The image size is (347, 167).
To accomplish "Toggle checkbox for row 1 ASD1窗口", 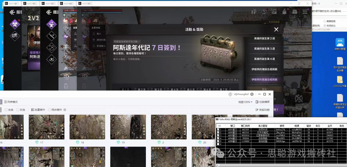I will pos(218,129).
